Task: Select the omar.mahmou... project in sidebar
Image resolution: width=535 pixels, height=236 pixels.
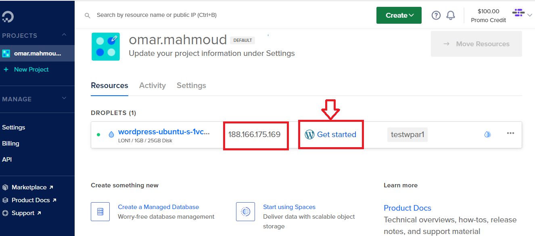Action: click(37, 53)
